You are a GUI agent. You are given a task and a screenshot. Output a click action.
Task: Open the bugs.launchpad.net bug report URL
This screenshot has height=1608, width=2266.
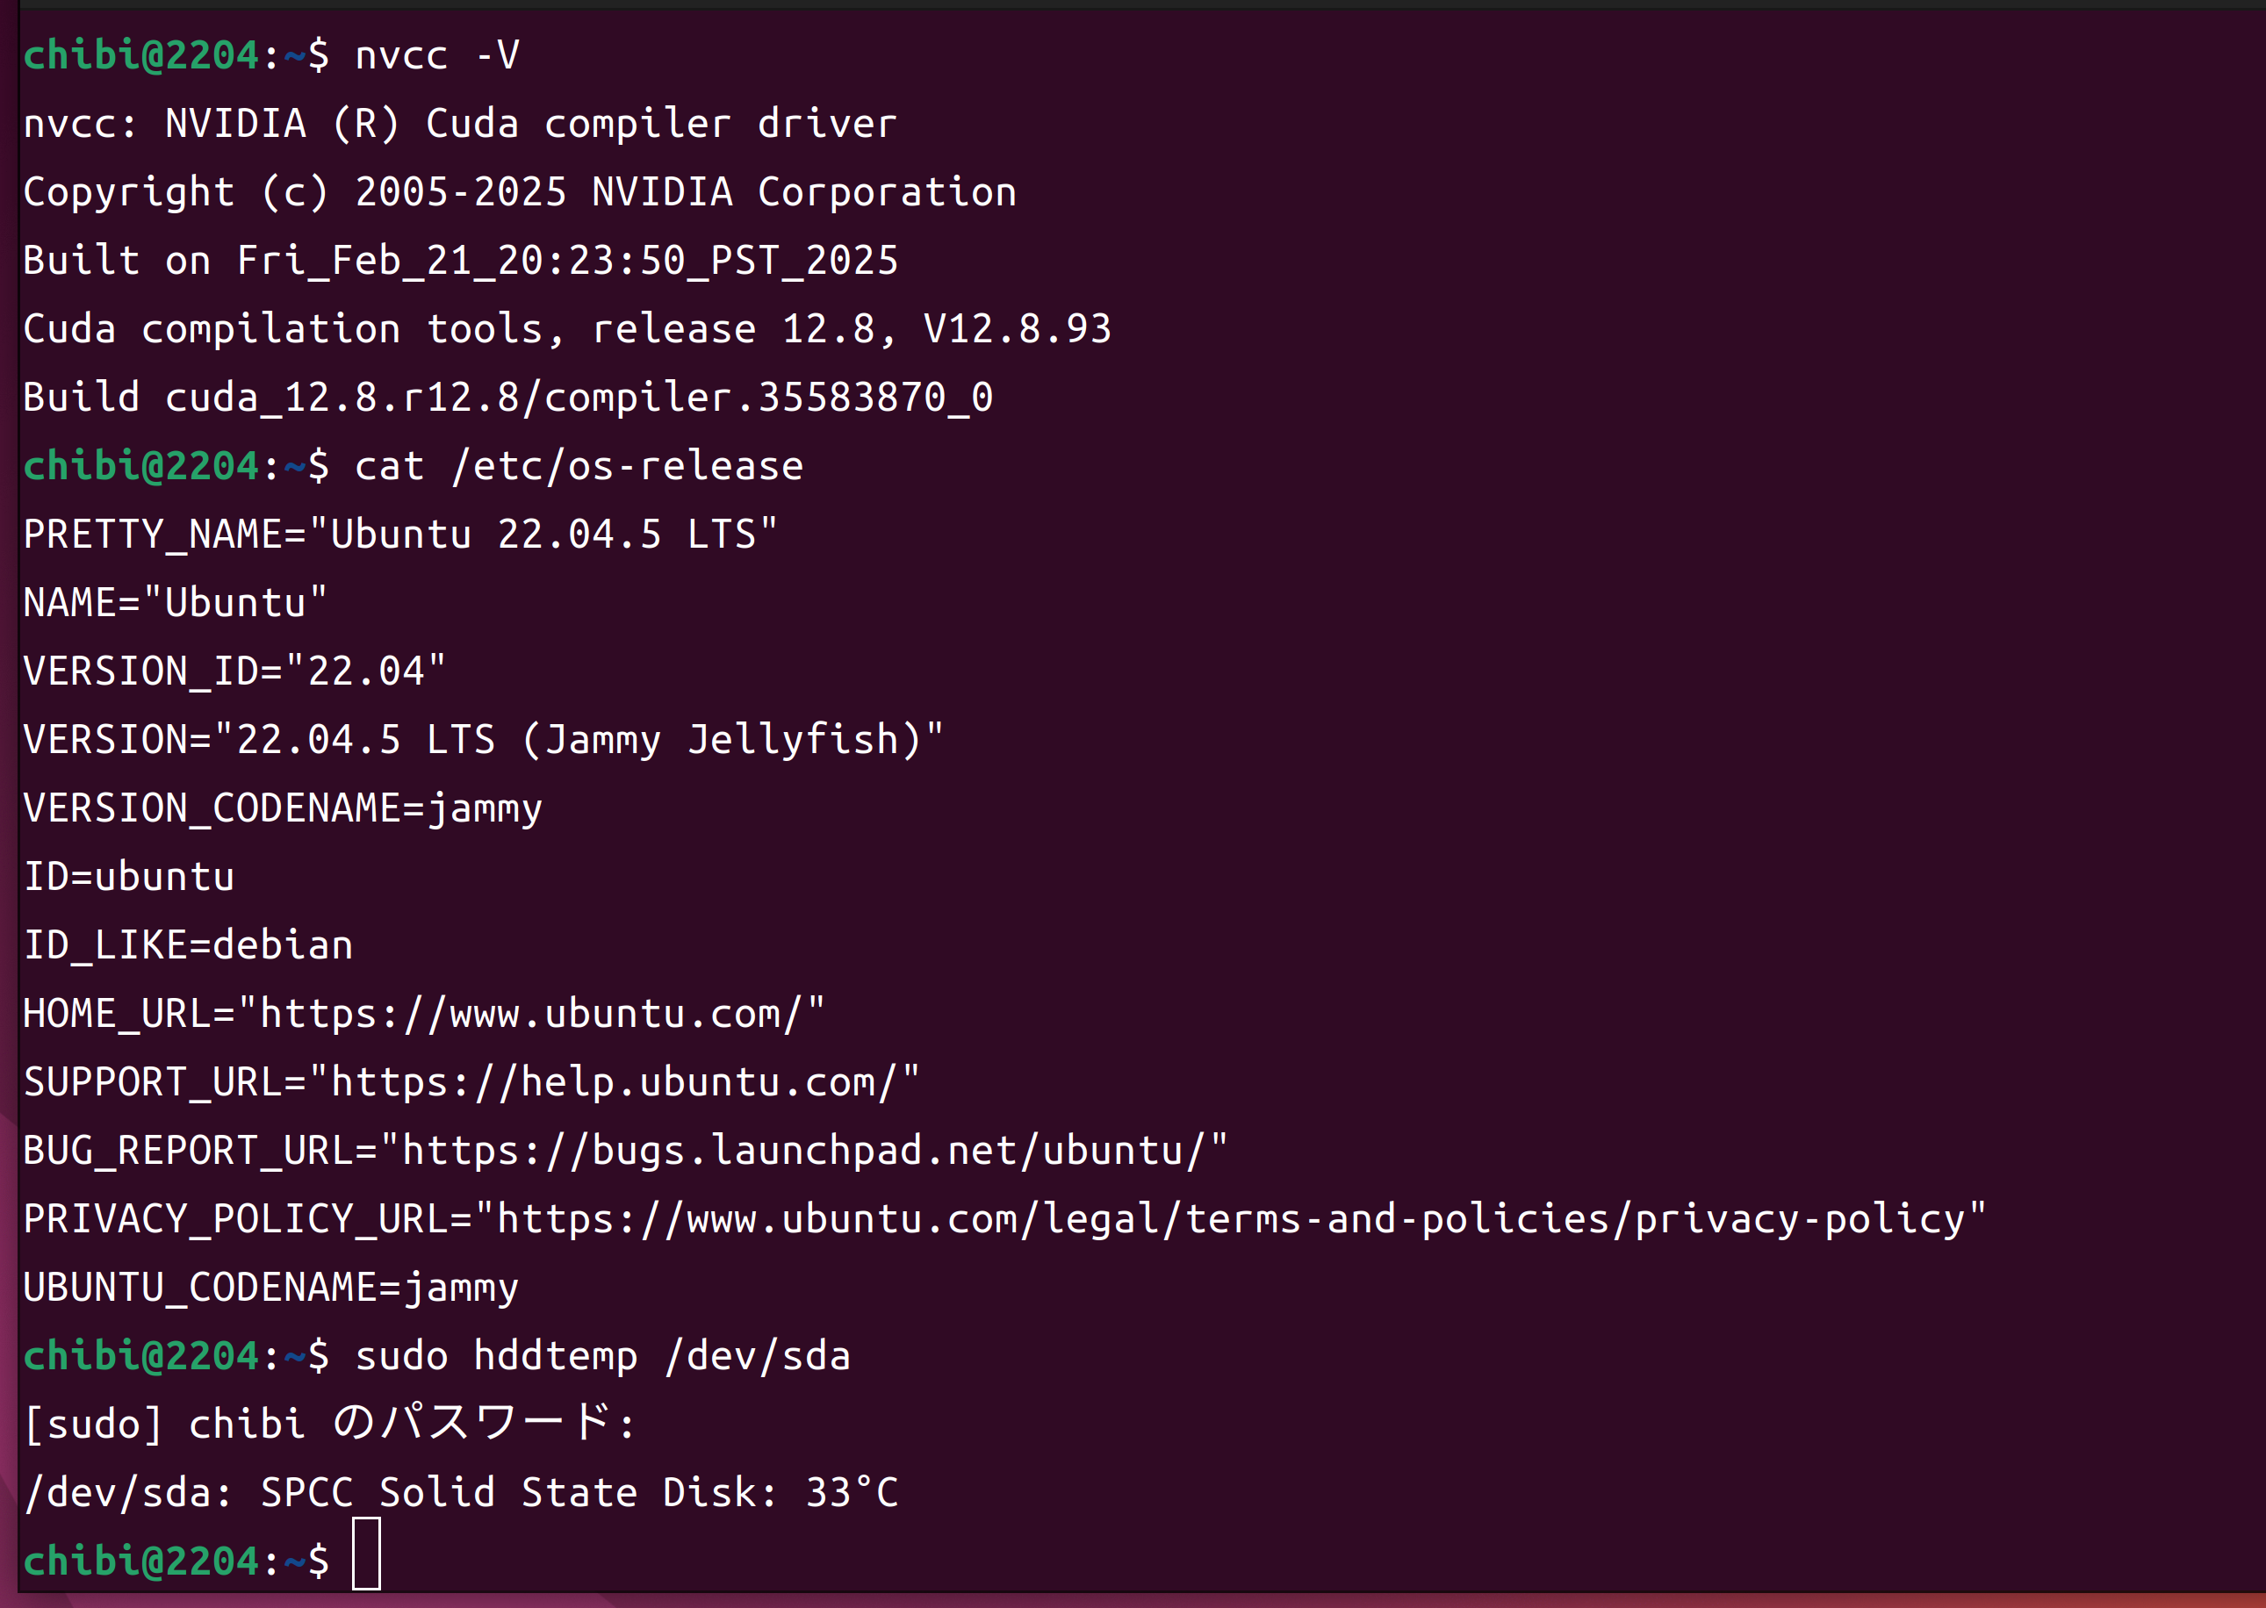802,1151
